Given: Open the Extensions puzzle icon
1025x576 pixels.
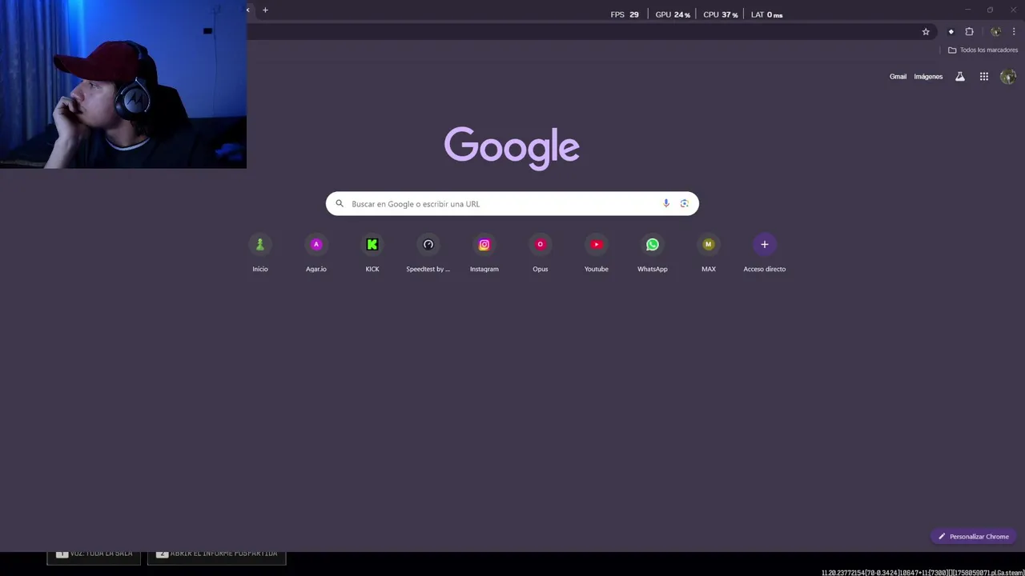Looking at the screenshot, I should click(969, 32).
